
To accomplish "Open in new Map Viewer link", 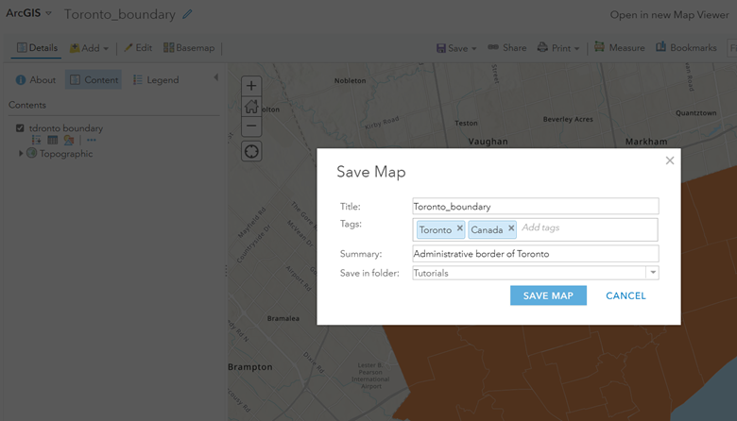I will click(669, 15).
